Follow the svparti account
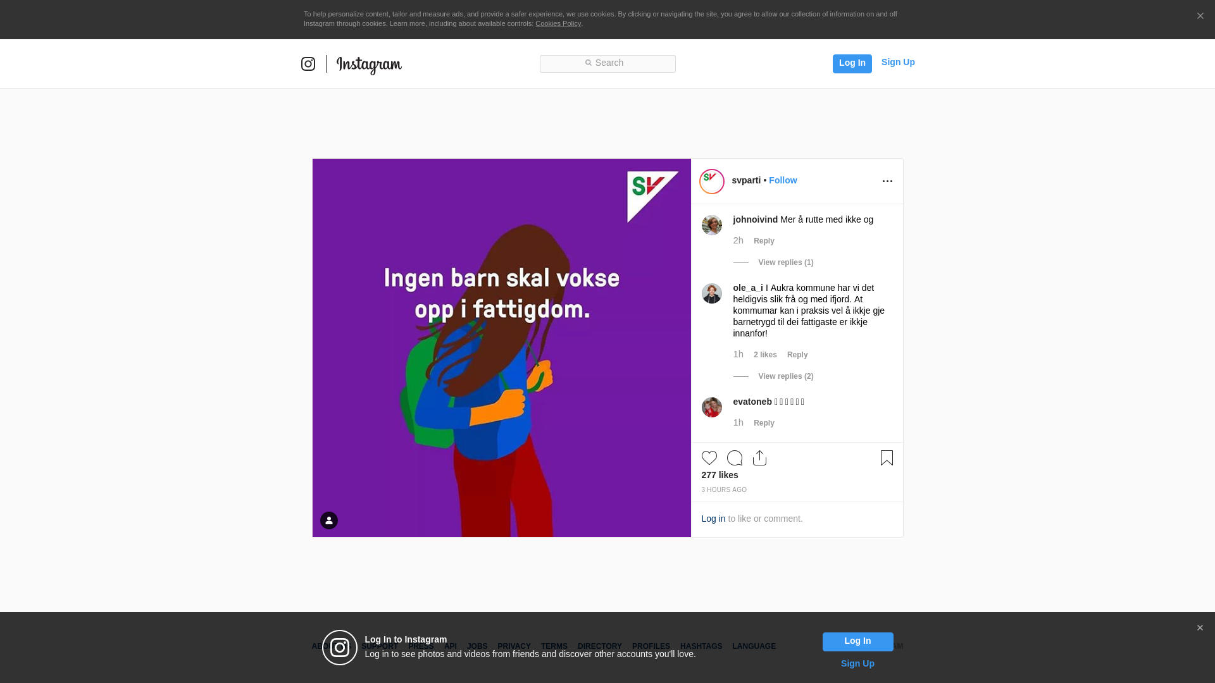1215x683 pixels. (x=783, y=180)
